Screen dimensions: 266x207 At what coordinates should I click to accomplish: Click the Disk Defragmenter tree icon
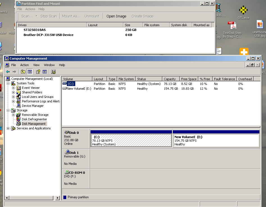click(x=19, y=119)
